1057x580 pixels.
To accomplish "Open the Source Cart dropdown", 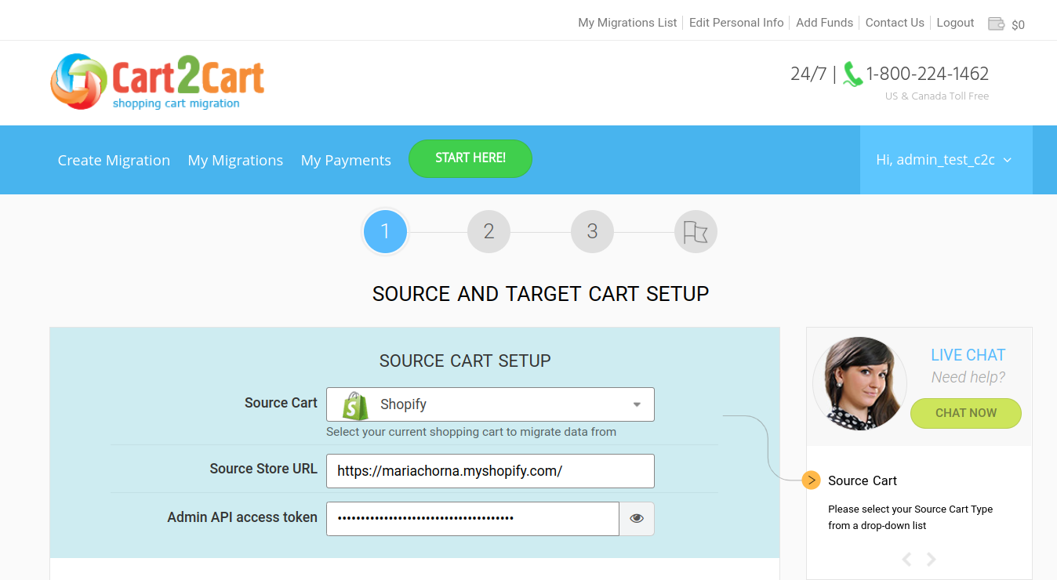I will (x=490, y=404).
